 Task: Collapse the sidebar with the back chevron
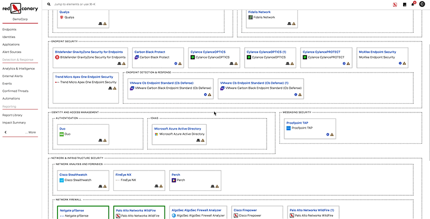coord(5,132)
